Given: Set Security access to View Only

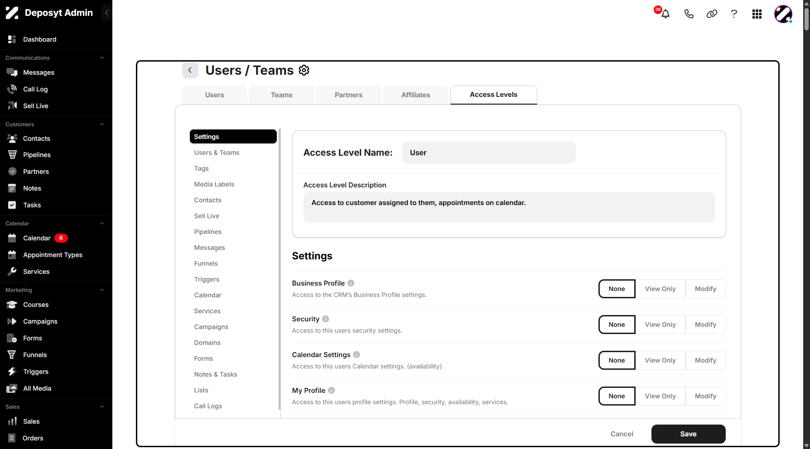Looking at the screenshot, I should coord(660,325).
